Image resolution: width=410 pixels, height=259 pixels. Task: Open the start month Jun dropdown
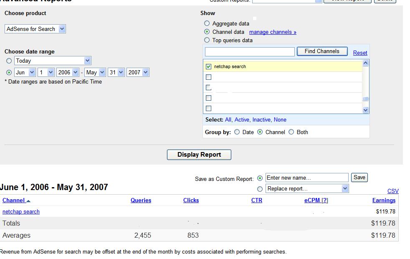pos(25,72)
